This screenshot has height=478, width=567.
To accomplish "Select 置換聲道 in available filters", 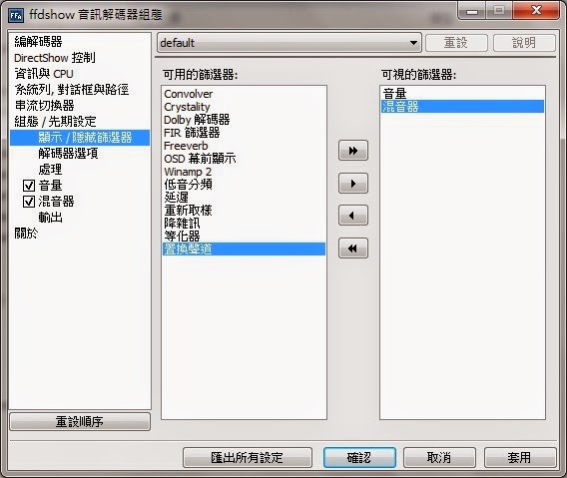I will click(245, 249).
